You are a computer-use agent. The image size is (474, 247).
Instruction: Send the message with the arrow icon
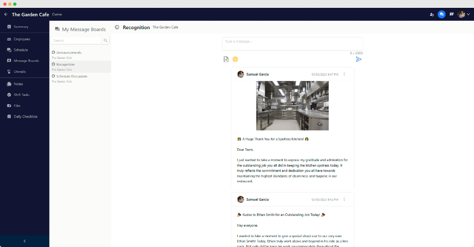click(x=358, y=59)
